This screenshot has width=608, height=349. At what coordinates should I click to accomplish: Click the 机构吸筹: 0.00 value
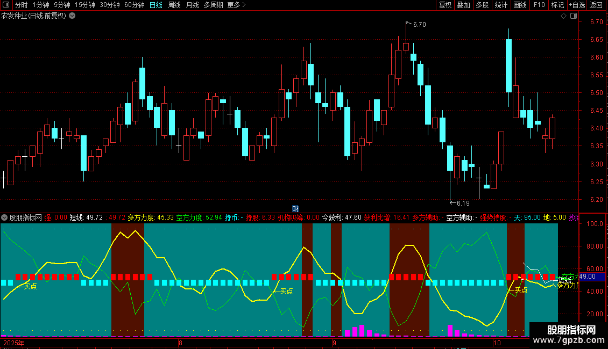(x=298, y=217)
